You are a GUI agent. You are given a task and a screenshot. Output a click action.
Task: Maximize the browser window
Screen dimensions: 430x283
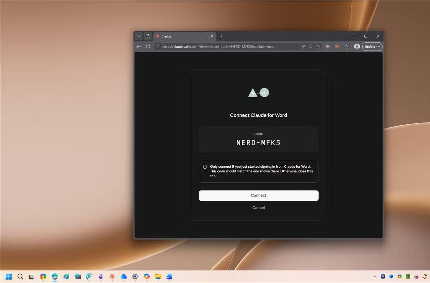pyautogui.click(x=366, y=36)
